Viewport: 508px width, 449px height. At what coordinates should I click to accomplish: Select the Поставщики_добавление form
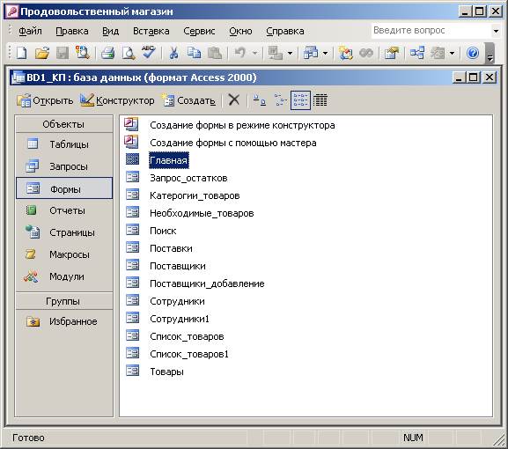click(x=207, y=283)
